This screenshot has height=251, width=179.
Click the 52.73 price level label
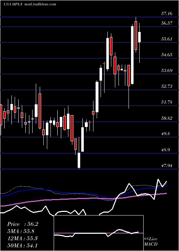pos(166,86)
